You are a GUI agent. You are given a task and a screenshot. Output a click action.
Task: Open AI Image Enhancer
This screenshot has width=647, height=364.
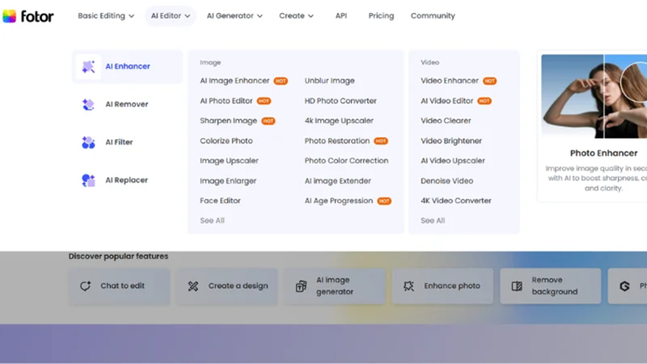click(x=235, y=81)
